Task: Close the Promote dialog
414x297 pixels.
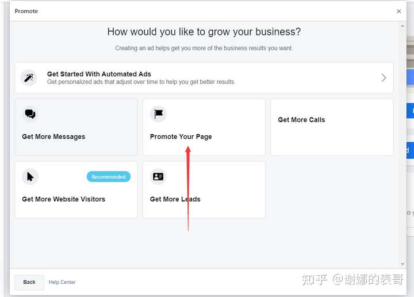Action: [398, 11]
